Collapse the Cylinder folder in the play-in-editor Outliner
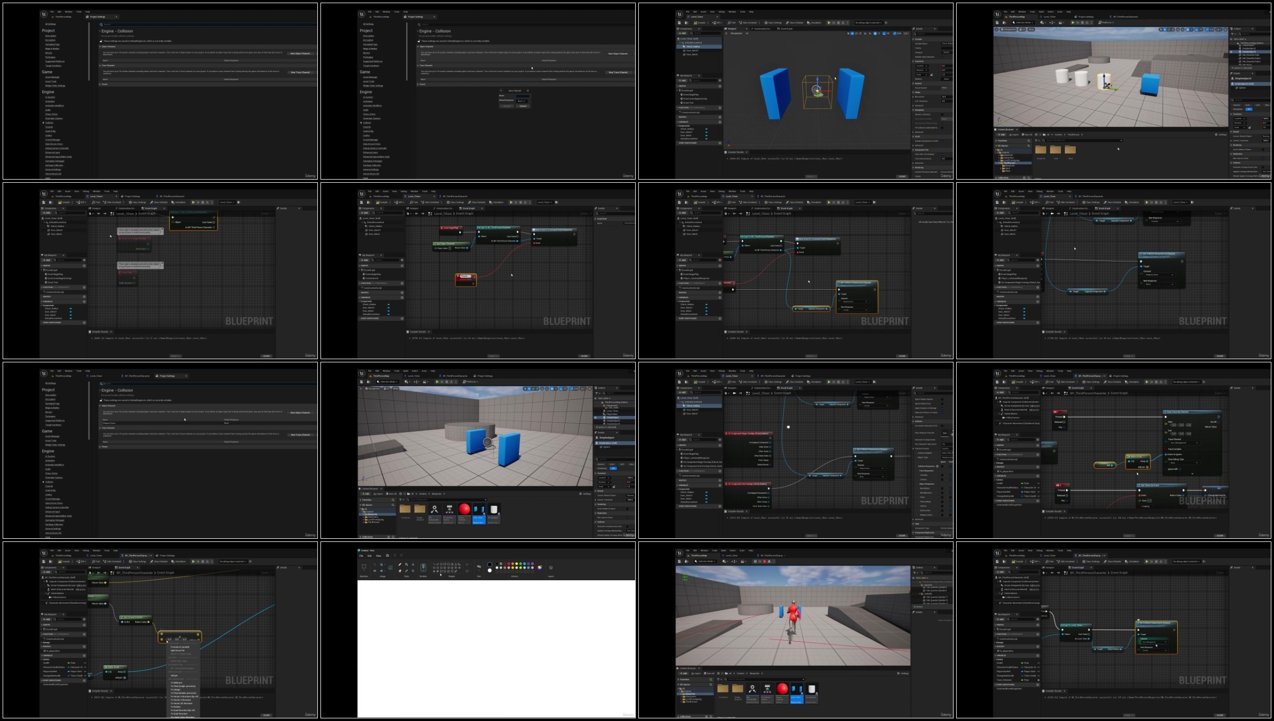This screenshot has height=721, width=1274. [919, 594]
